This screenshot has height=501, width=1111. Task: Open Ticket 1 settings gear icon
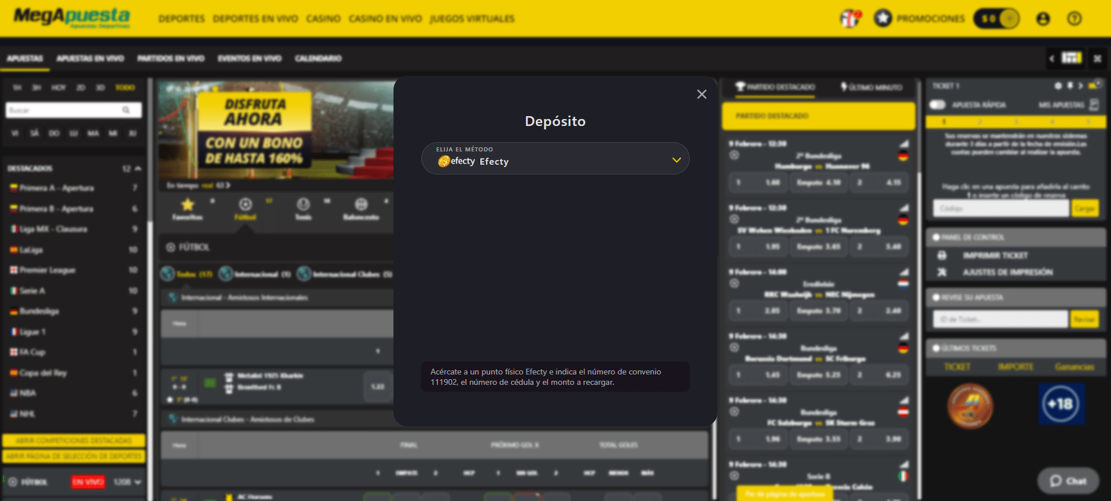[x=1058, y=86]
